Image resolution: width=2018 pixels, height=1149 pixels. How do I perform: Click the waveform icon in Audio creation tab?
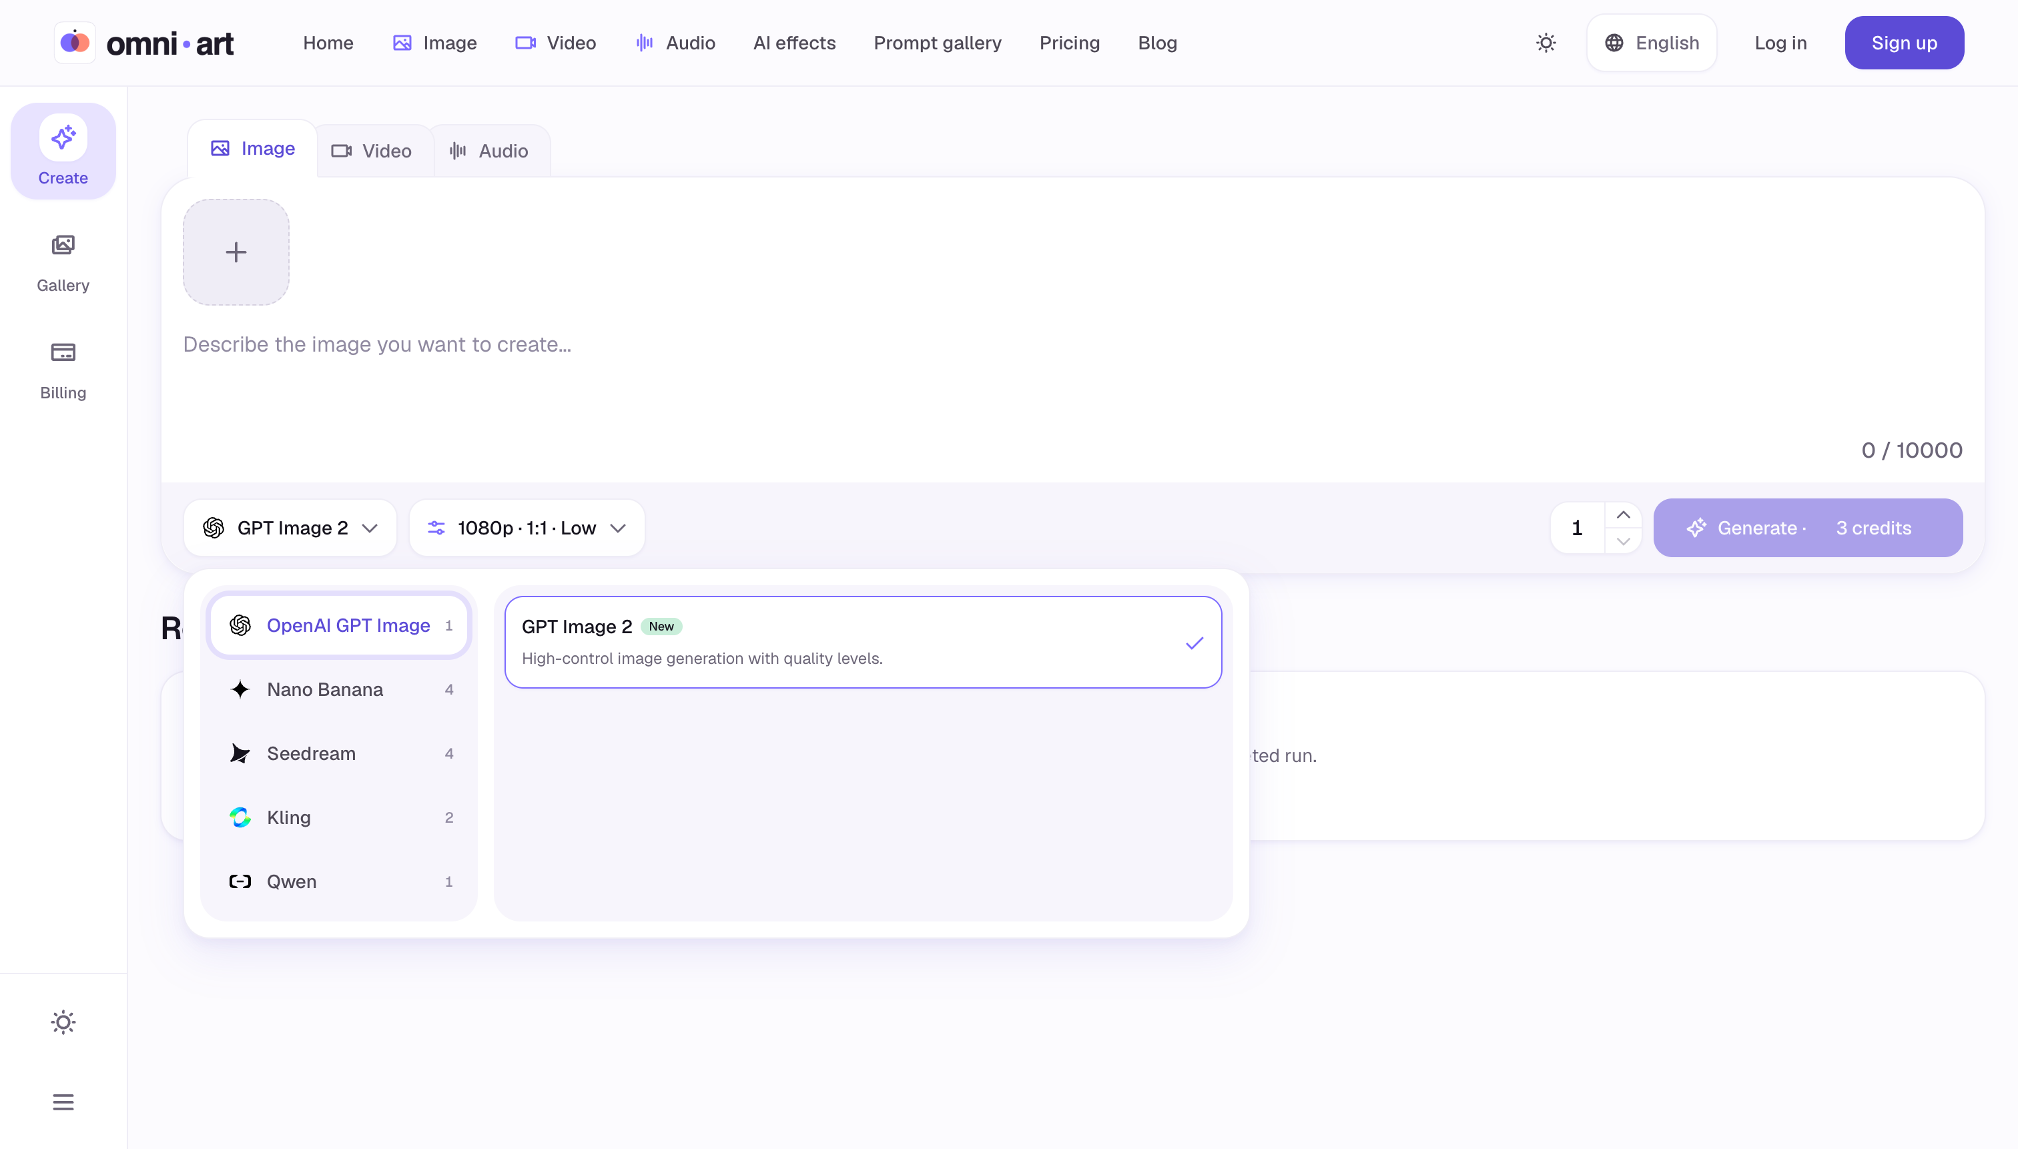coord(458,151)
